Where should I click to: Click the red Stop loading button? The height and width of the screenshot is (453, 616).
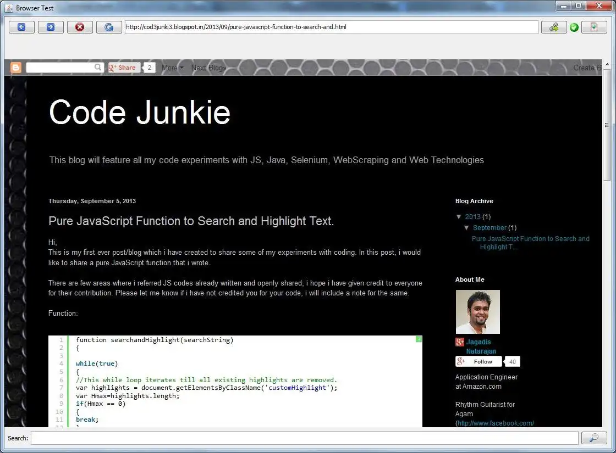tap(80, 27)
